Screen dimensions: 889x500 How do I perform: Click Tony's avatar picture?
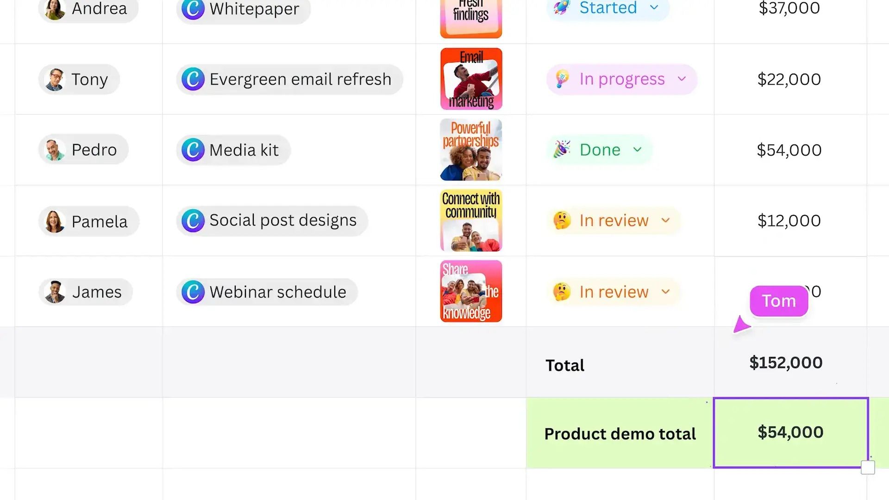pos(55,80)
